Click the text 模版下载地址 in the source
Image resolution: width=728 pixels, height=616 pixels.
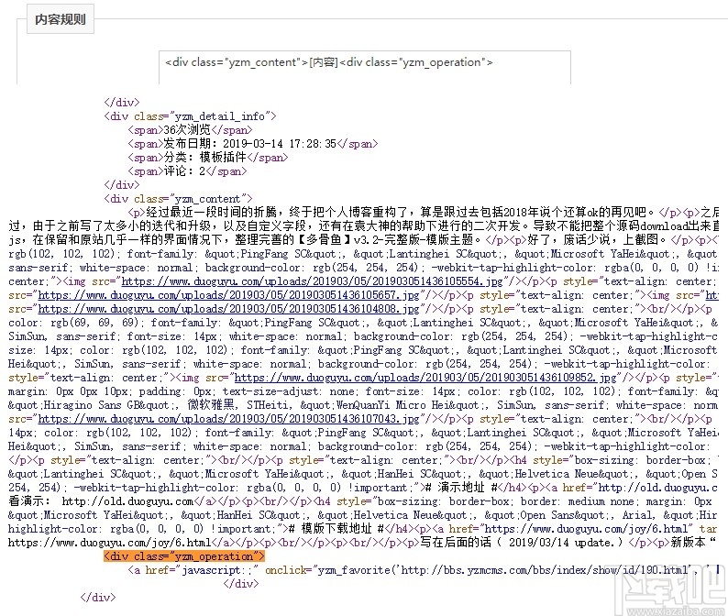[x=336, y=529]
